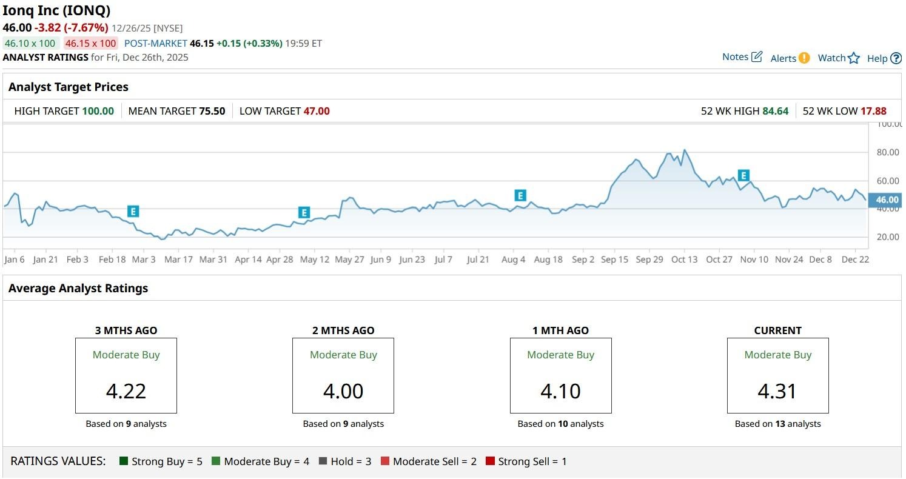Select the Current rating box showing 4.31

(x=777, y=375)
